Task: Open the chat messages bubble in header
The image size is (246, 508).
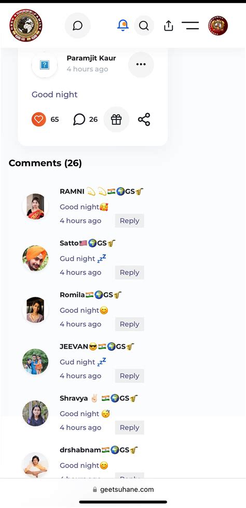Action: tap(77, 25)
